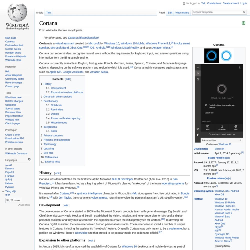Viewport: 250px width, 250px height.
Task: Click the green plus indicator icon beside title
Action: 243,23
